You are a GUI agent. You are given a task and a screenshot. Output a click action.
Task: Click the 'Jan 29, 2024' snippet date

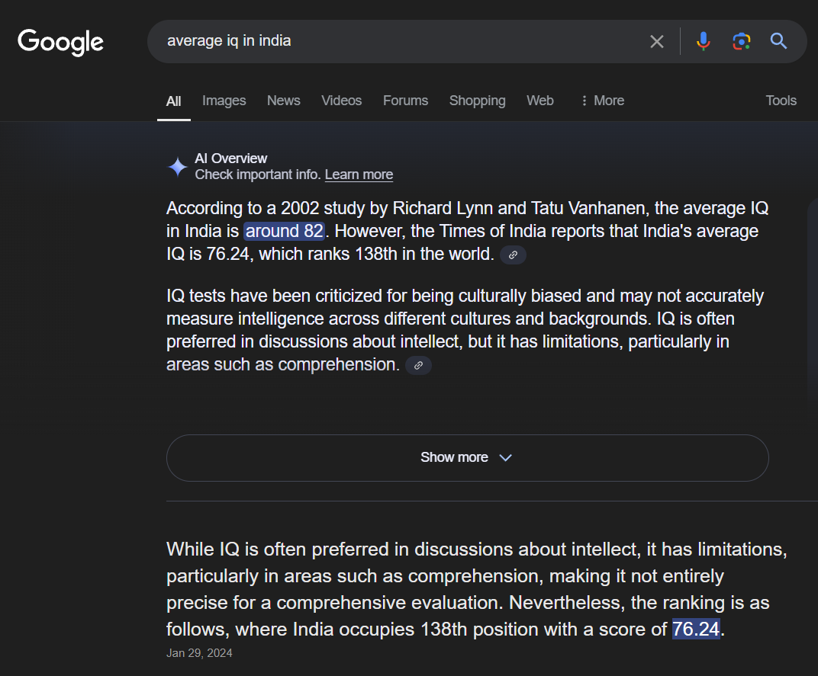pyautogui.click(x=199, y=653)
